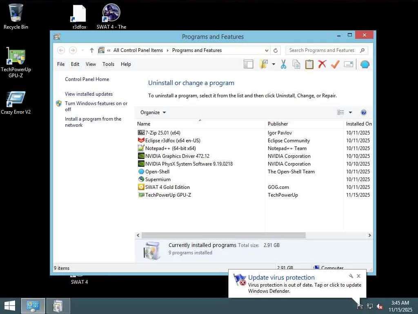418x314 pixels.
Task: Dismiss the Update virus protection notification
Action: click(x=358, y=276)
